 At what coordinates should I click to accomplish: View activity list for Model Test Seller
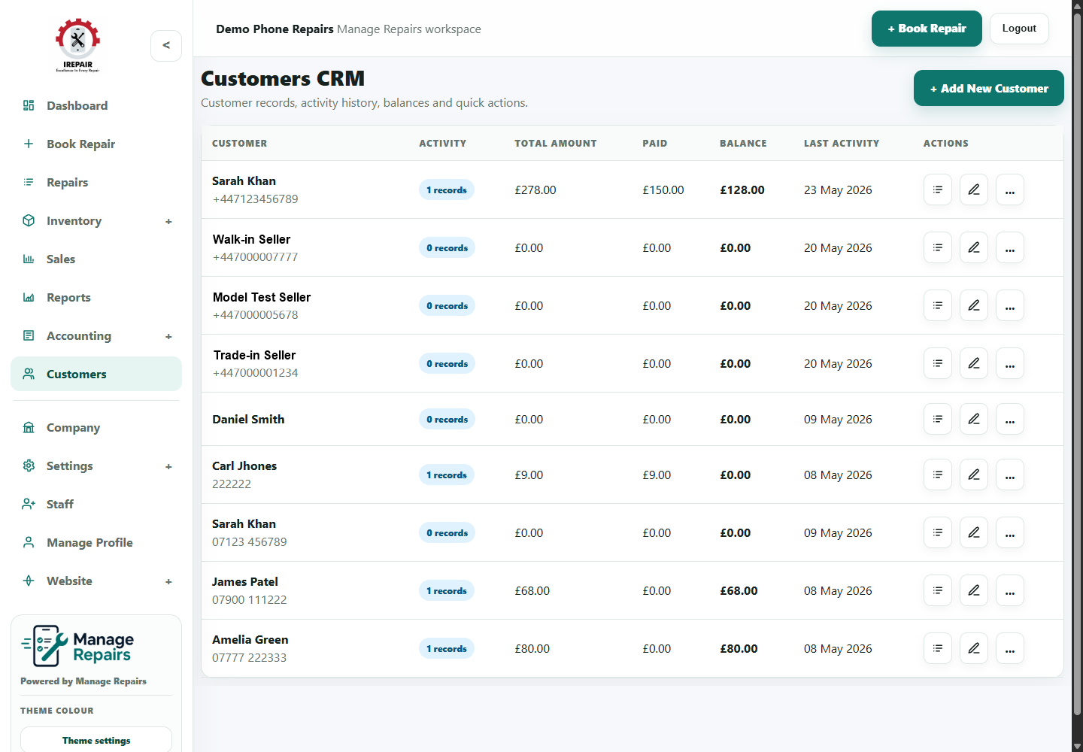pos(938,305)
